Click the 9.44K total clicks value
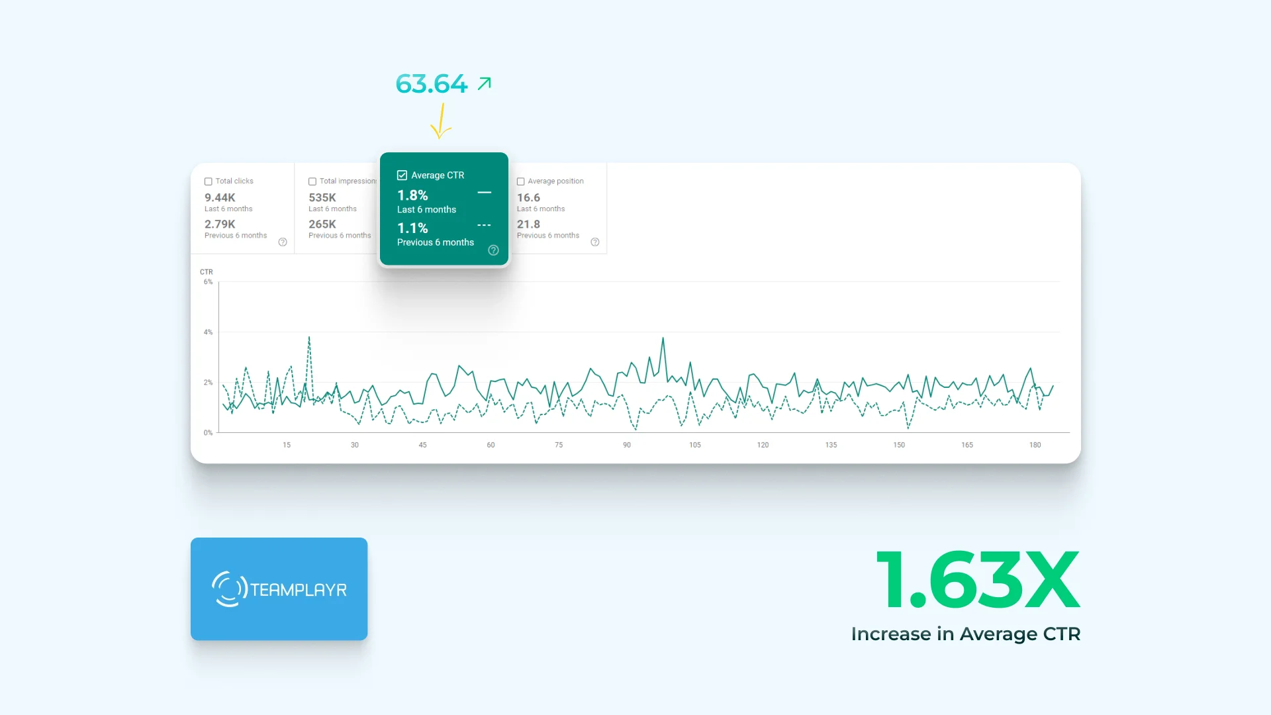 220,197
